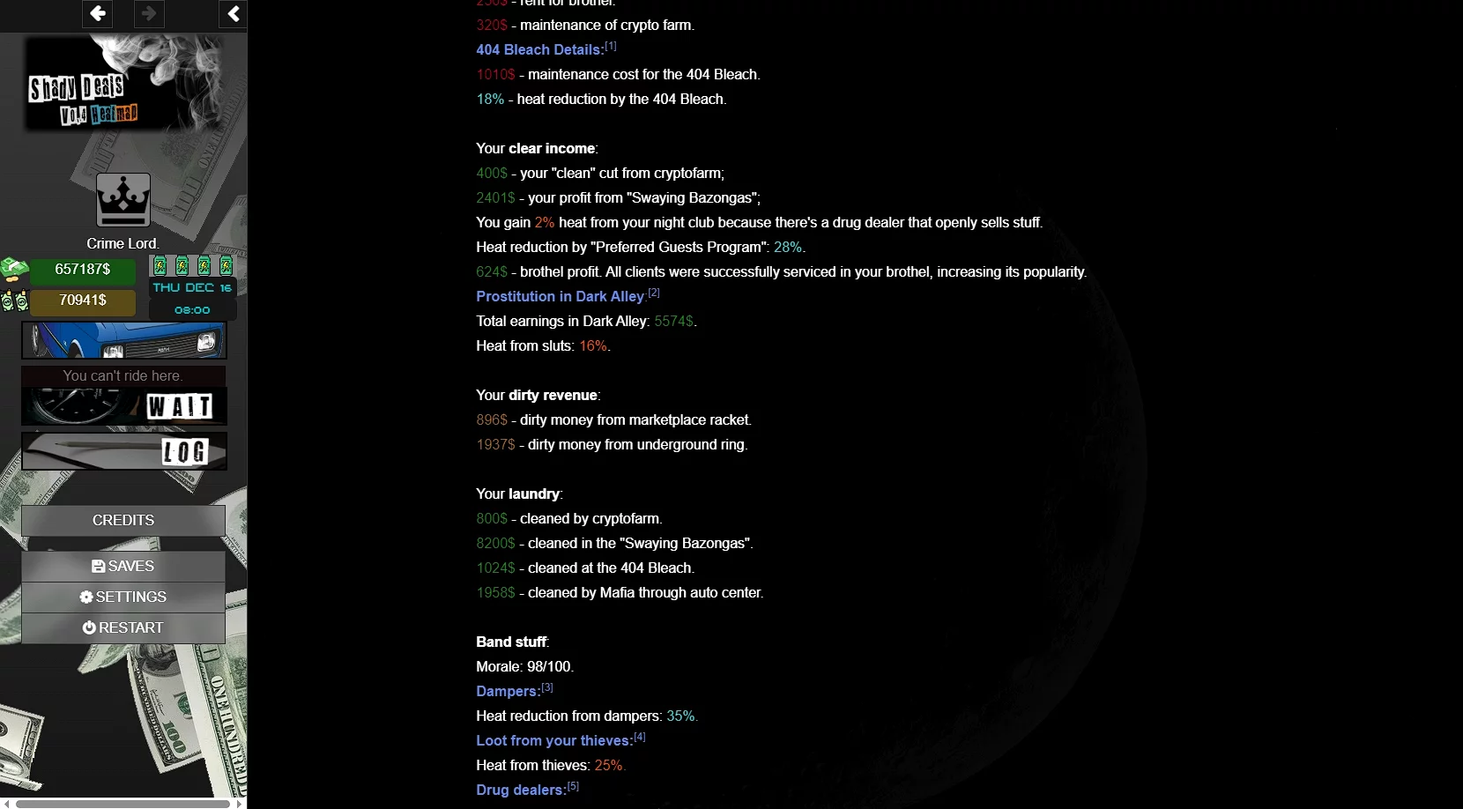
Task: Click the dirty money bills icon
Action: [14, 301]
